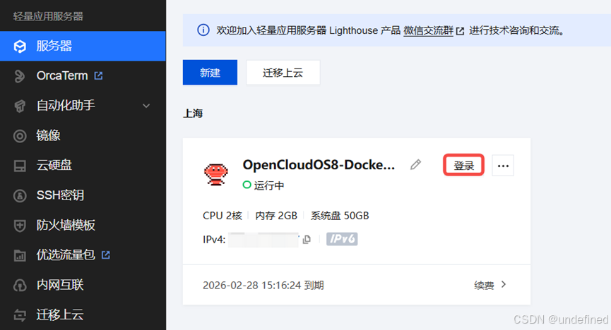Open 迁移上云 in the sidebar
Image resolution: width=611 pixels, height=330 pixels.
pos(83,314)
